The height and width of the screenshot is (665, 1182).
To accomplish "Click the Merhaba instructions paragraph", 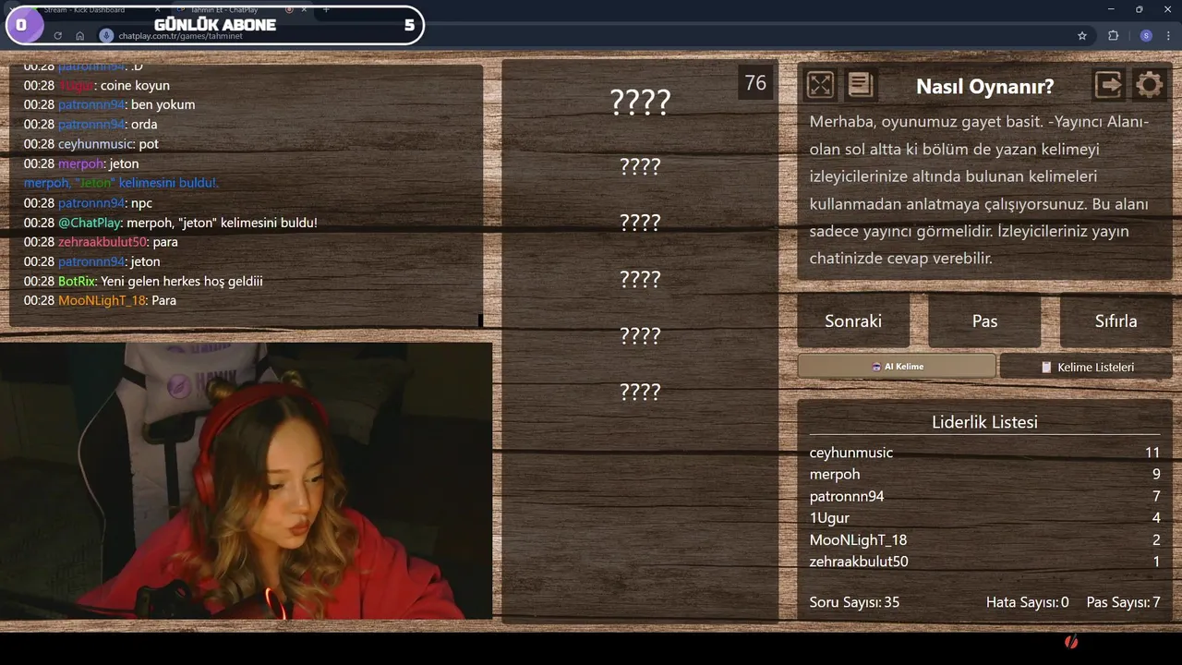I will [x=981, y=190].
